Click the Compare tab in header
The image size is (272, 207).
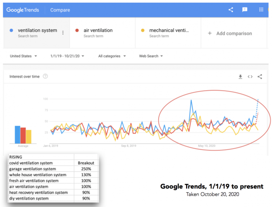tap(59, 10)
